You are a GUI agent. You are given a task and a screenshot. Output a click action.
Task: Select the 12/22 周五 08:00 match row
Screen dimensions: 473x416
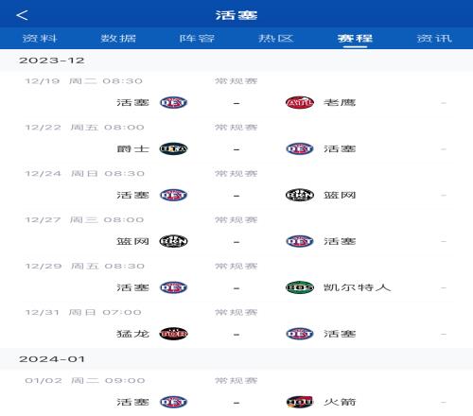[236, 142]
